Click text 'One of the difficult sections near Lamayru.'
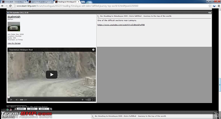 click(117, 20)
